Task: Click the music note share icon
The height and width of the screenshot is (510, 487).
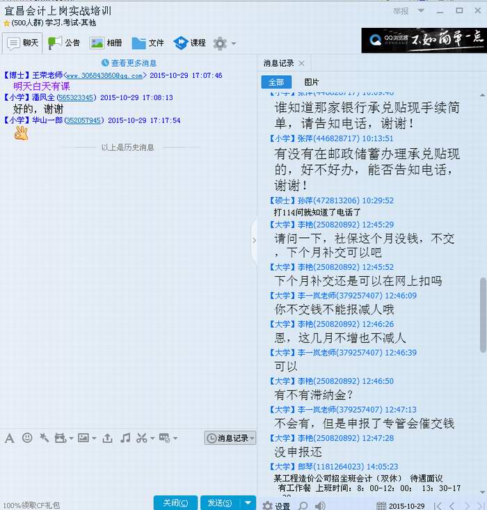Action: (125, 438)
